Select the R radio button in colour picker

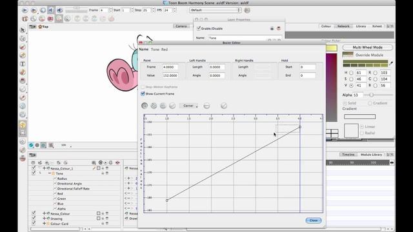coord(375,73)
